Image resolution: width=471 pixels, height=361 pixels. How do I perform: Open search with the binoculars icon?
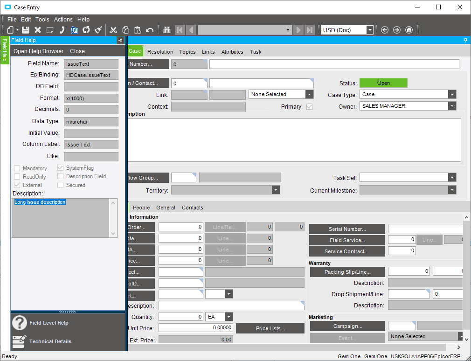point(167,30)
